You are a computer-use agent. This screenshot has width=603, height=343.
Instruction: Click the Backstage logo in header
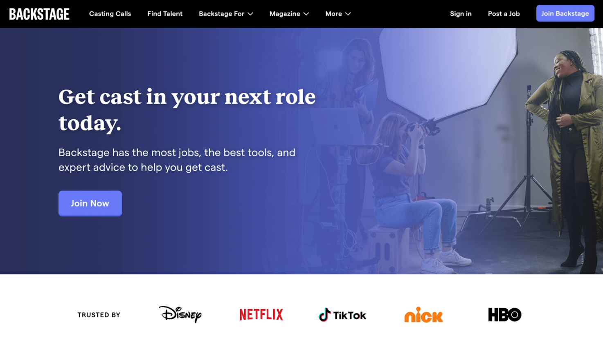(39, 14)
